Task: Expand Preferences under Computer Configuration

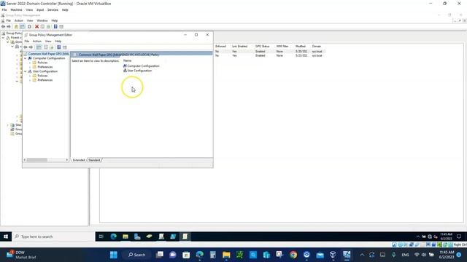Action: point(30,67)
